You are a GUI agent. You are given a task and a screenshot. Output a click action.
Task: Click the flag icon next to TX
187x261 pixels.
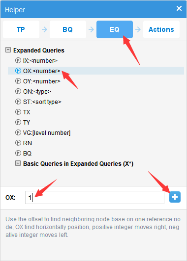(18, 112)
